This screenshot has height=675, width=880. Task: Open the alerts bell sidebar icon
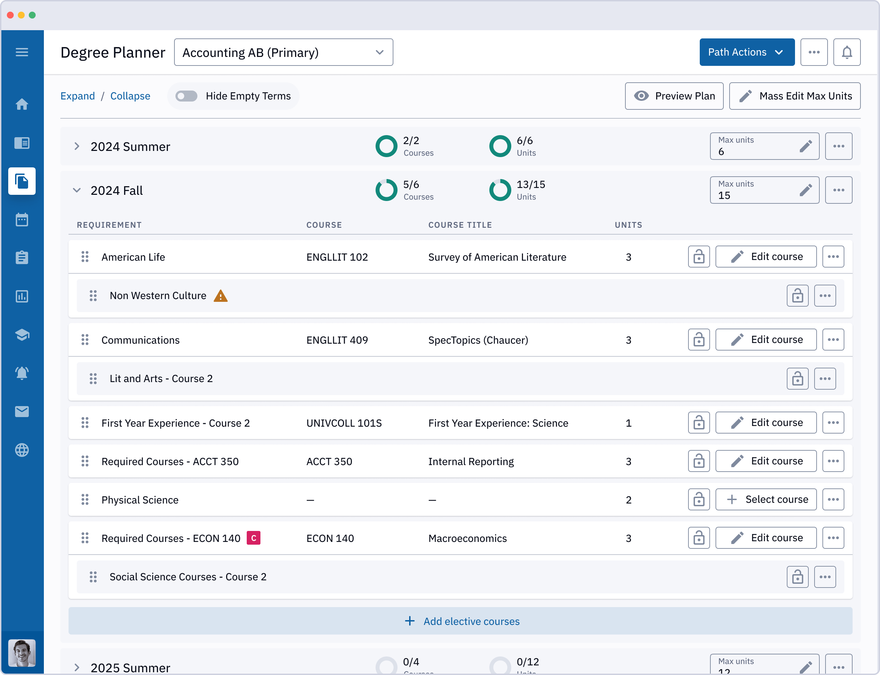point(22,373)
